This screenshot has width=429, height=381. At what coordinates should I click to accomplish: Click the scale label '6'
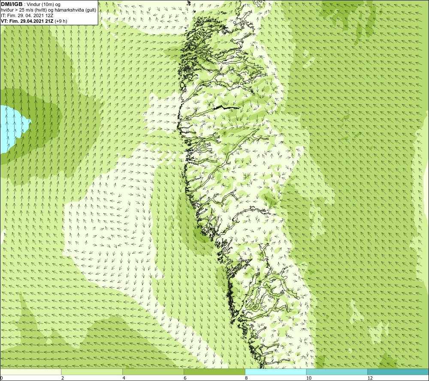point(185,378)
